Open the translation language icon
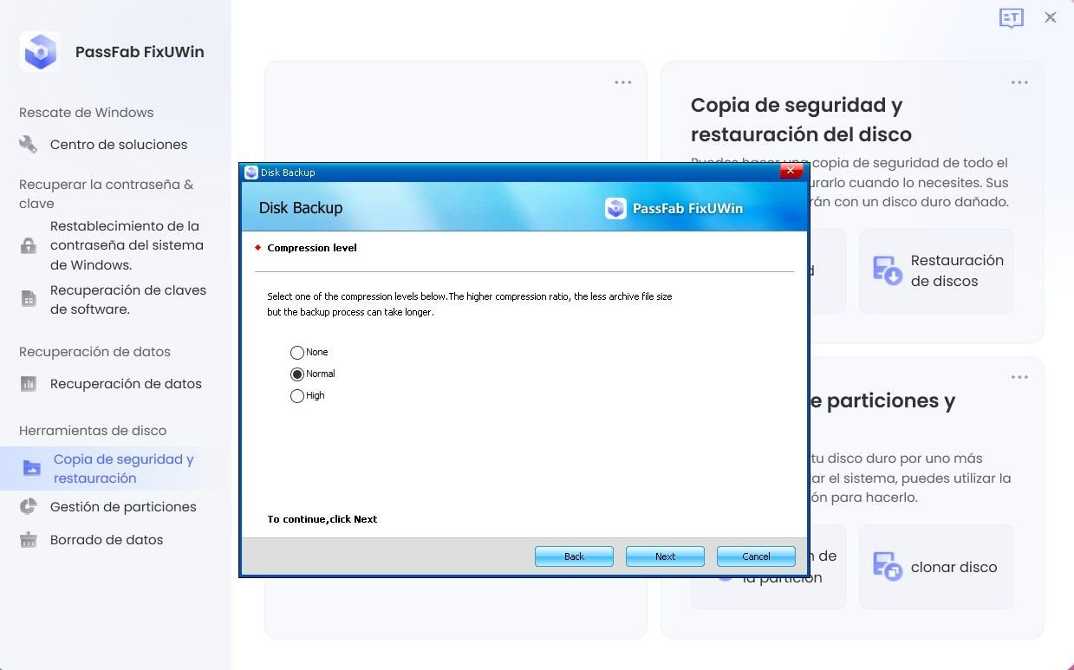This screenshot has height=670, width=1074. 1011,17
